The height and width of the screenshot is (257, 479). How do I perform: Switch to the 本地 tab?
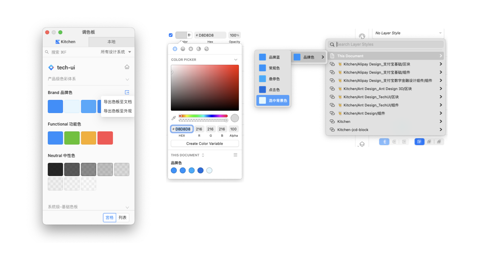111,42
